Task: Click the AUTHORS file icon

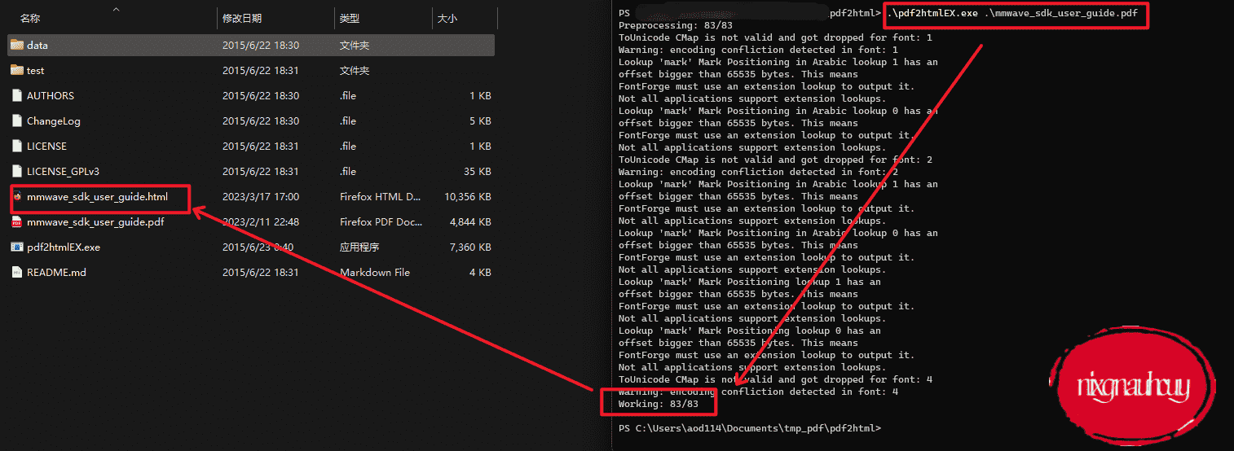Action: [x=17, y=95]
